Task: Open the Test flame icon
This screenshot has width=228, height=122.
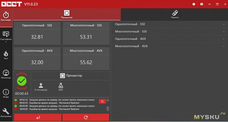Action: click(x=6, y=55)
